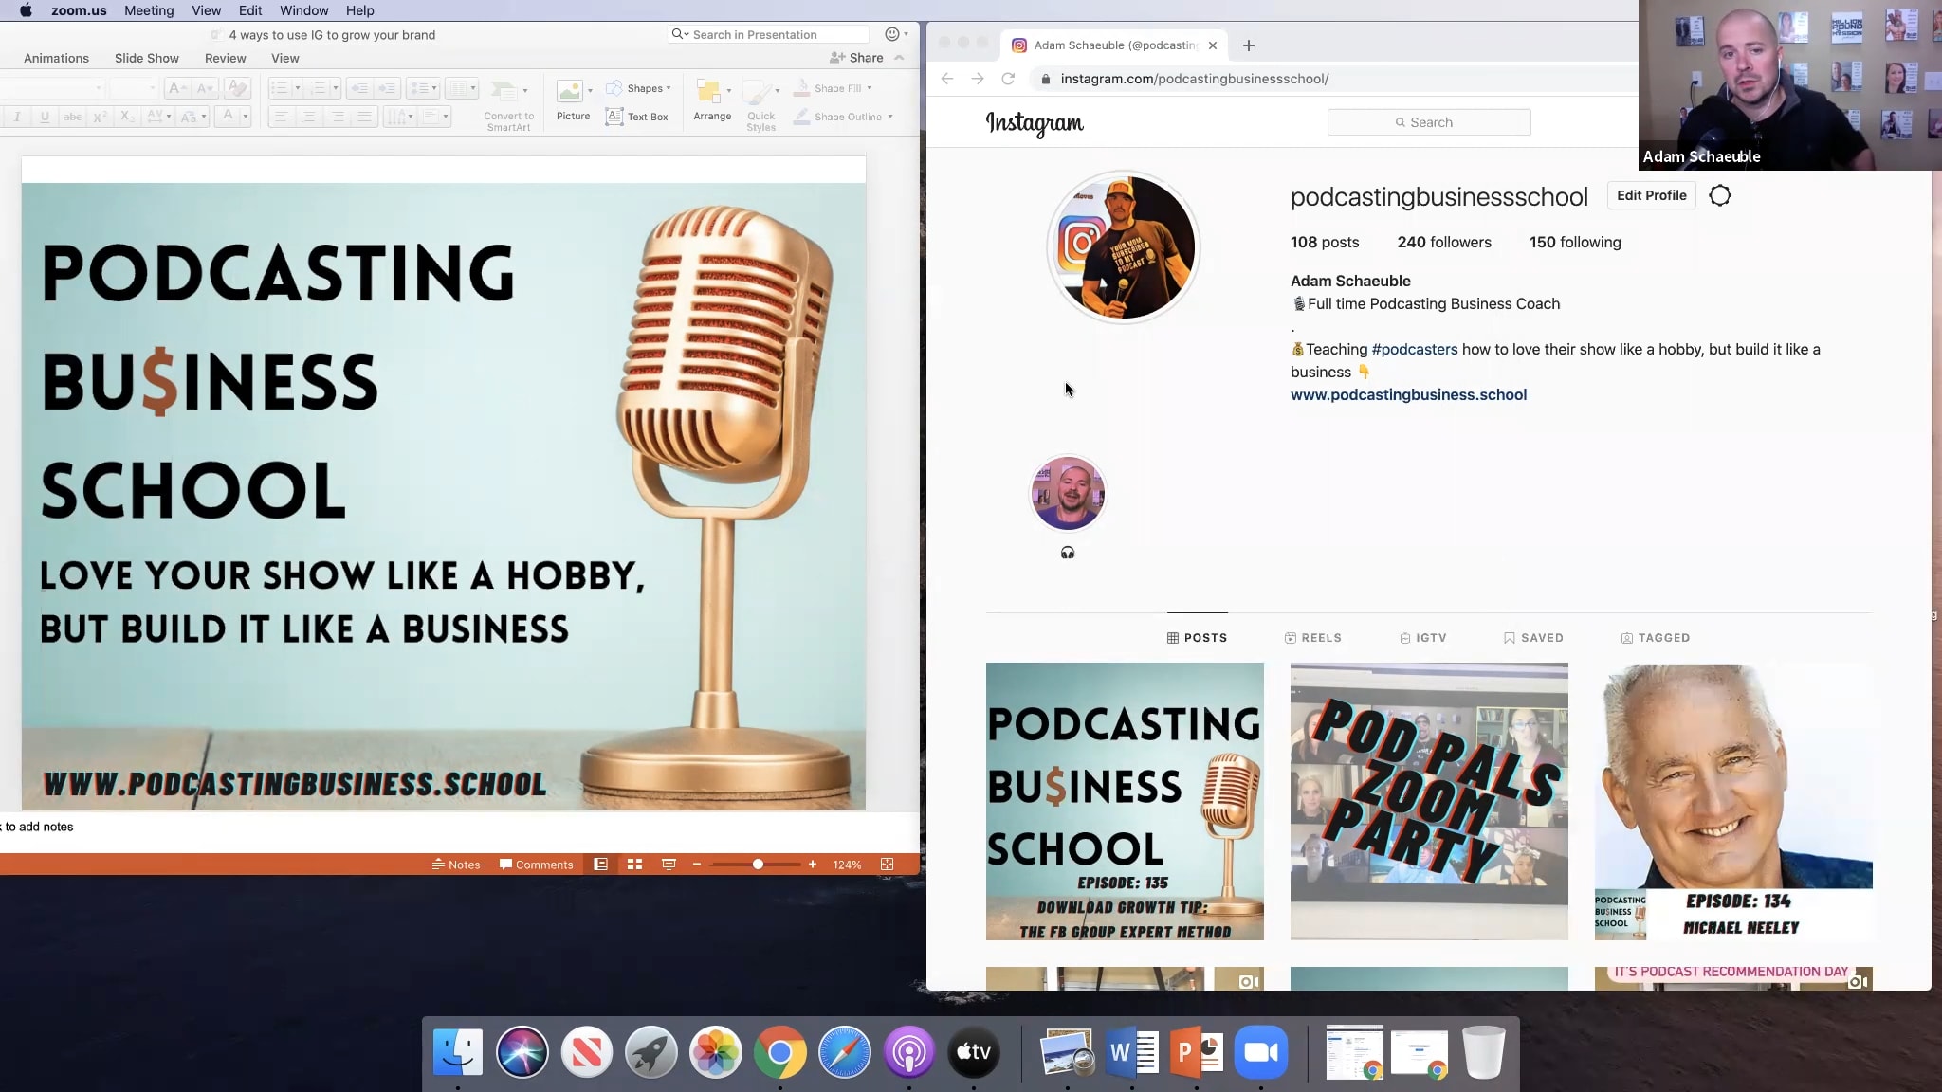Switch to the REELS tab on Instagram

1312,638
